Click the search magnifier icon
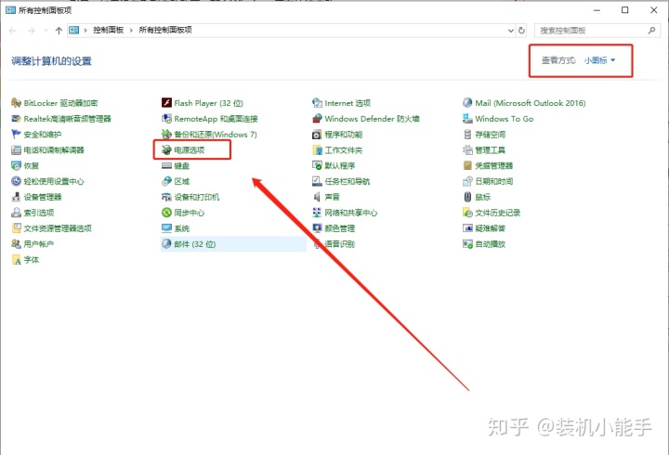 tap(651, 31)
